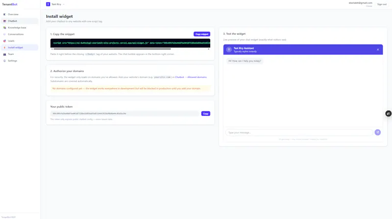Click the account email address
Screen dimensions: 392x219
360,3
